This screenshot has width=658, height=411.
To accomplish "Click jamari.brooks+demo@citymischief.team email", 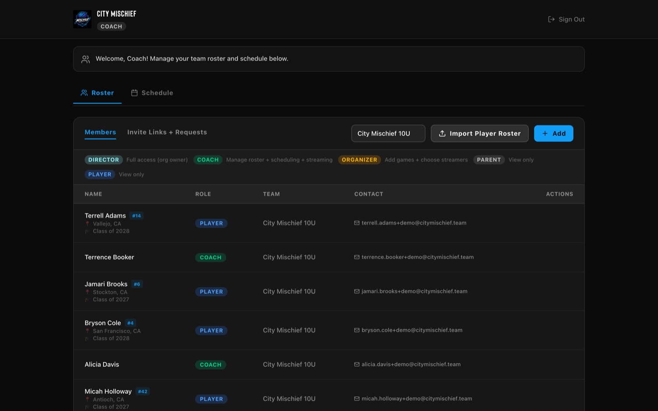I will coord(415,291).
